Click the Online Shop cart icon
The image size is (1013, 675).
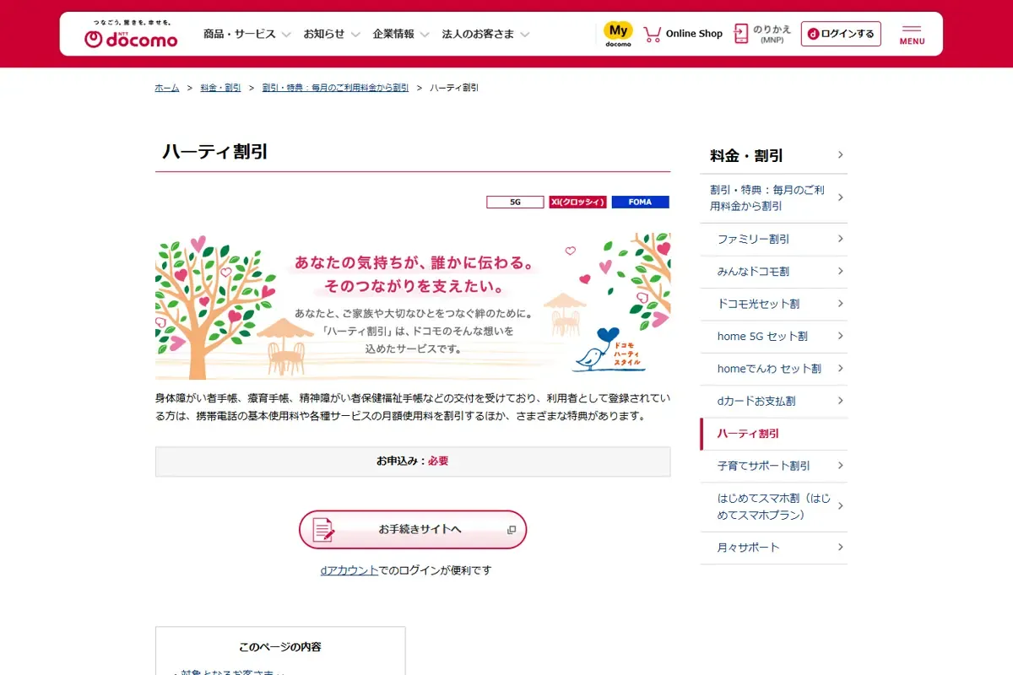[651, 33]
